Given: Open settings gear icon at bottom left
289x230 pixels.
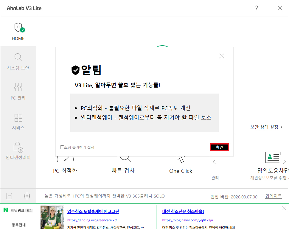Looking at the screenshot, I should click(x=27, y=196).
